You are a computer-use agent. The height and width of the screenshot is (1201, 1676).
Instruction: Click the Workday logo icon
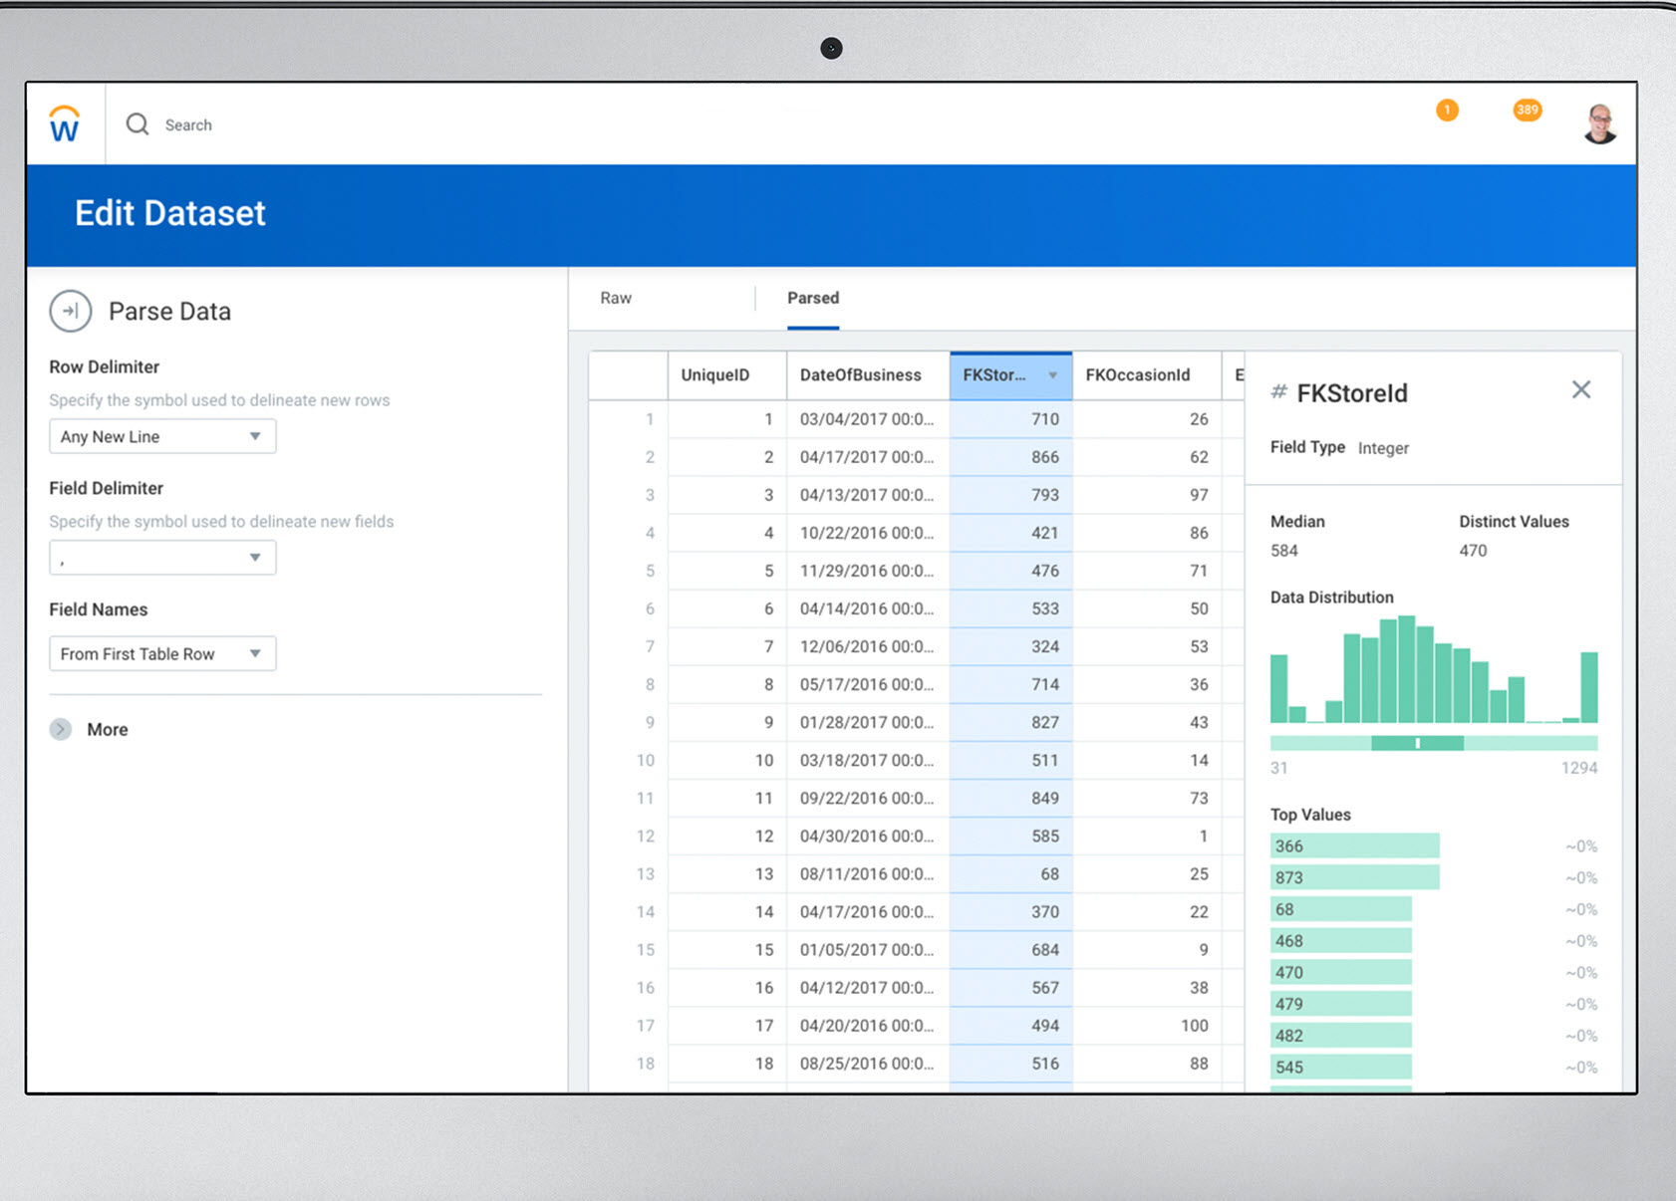pyautogui.click(x=65, y=124)
